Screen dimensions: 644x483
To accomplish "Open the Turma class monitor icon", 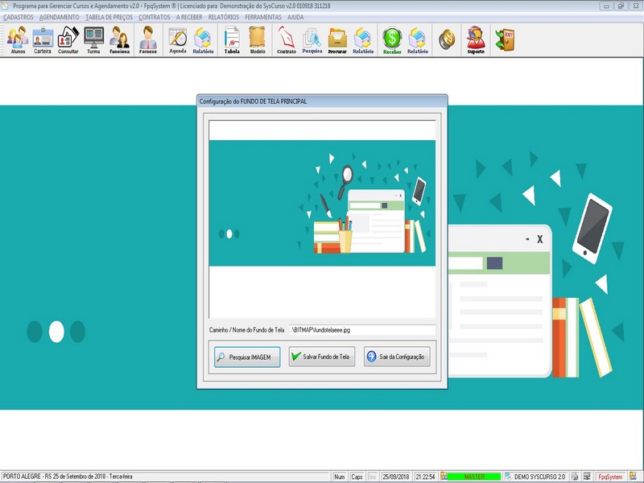I will pos(93,39).
